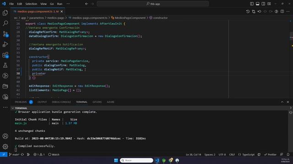Switch to the DEBUG CONSOLE tab
The width and height of the screenshot is (293, 164).
click(61, 102)
